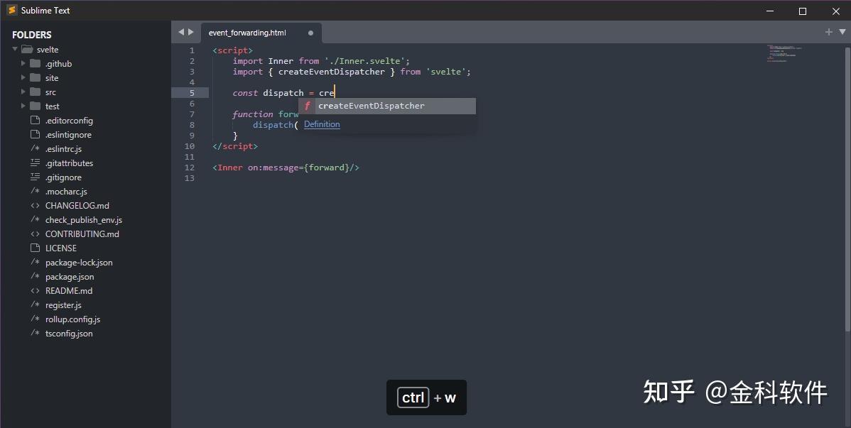Open .editorconfig from the sidebar
Viewport: 851px width, 428px height.
69,121
